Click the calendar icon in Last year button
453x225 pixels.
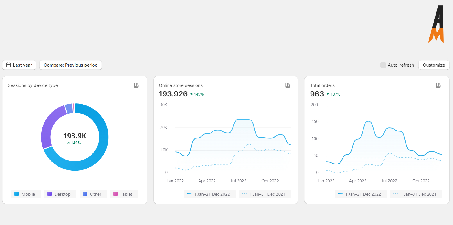click(8, 65)
